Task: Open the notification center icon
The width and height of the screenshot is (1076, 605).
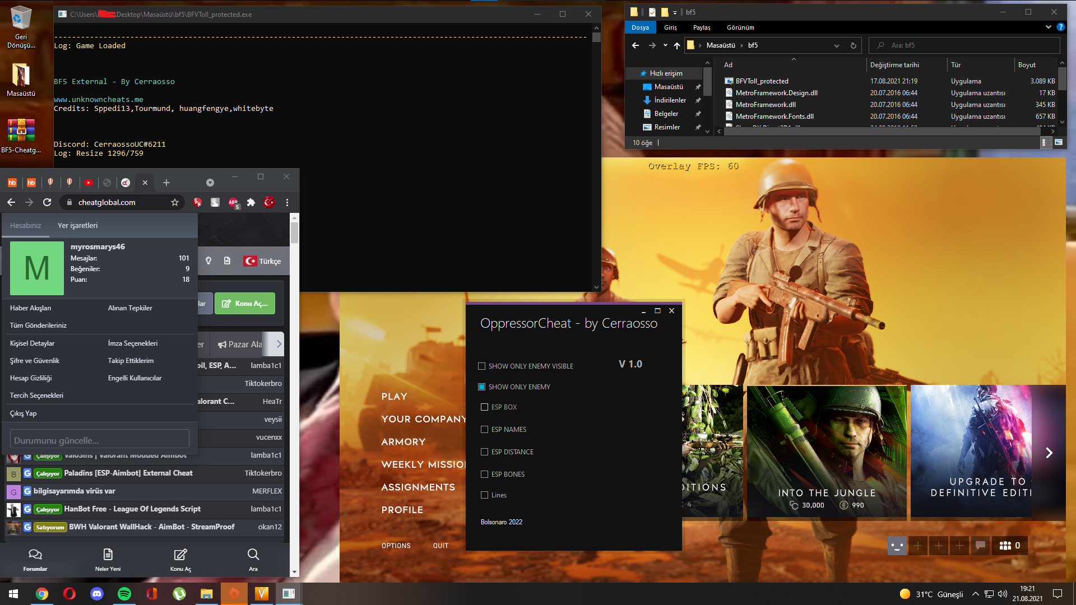Action: tap(1058, 593)
